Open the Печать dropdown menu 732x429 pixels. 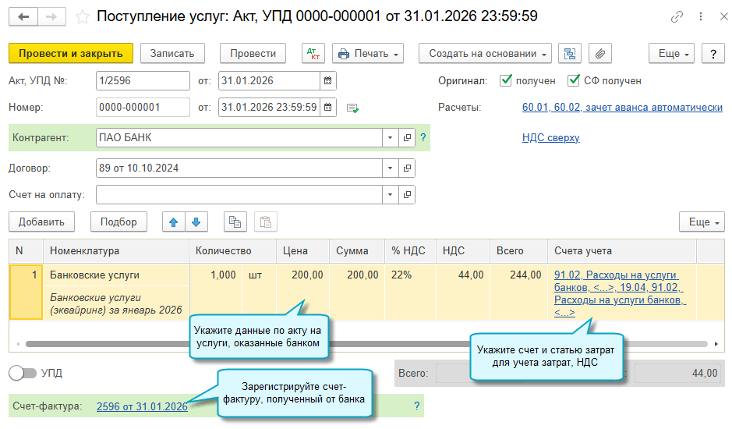click(368, 53)
